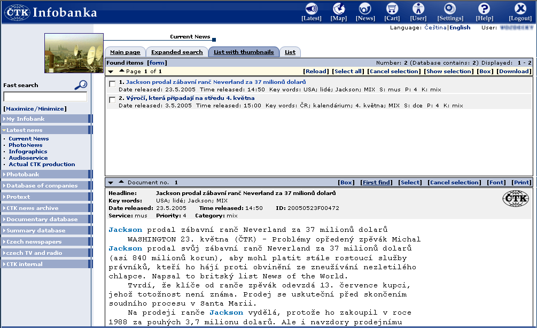Open the News icon in header
This screenshot has height=328, width=537.
[x=365, y=9]
